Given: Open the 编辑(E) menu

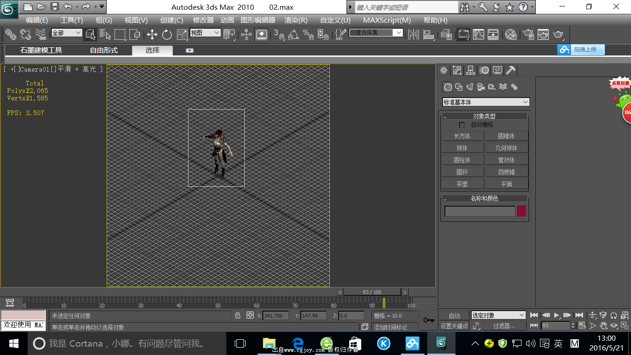Looking at the screenshot, I should pos(37,20).
